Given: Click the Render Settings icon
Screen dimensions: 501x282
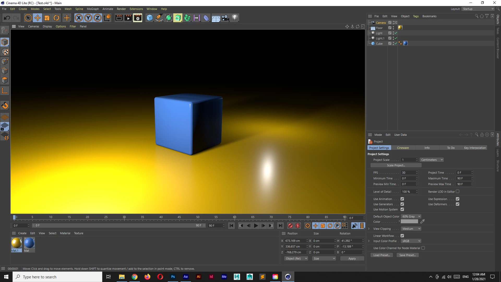Looking at the screenshot, I should click(138, 18).
